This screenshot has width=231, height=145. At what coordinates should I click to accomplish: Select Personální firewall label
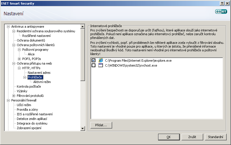24,100
